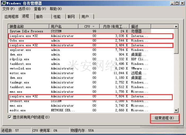The height and width of the screenshot is (135, 186).
Task: Switch to the 联网 tab
Action: tap(71, 17)
